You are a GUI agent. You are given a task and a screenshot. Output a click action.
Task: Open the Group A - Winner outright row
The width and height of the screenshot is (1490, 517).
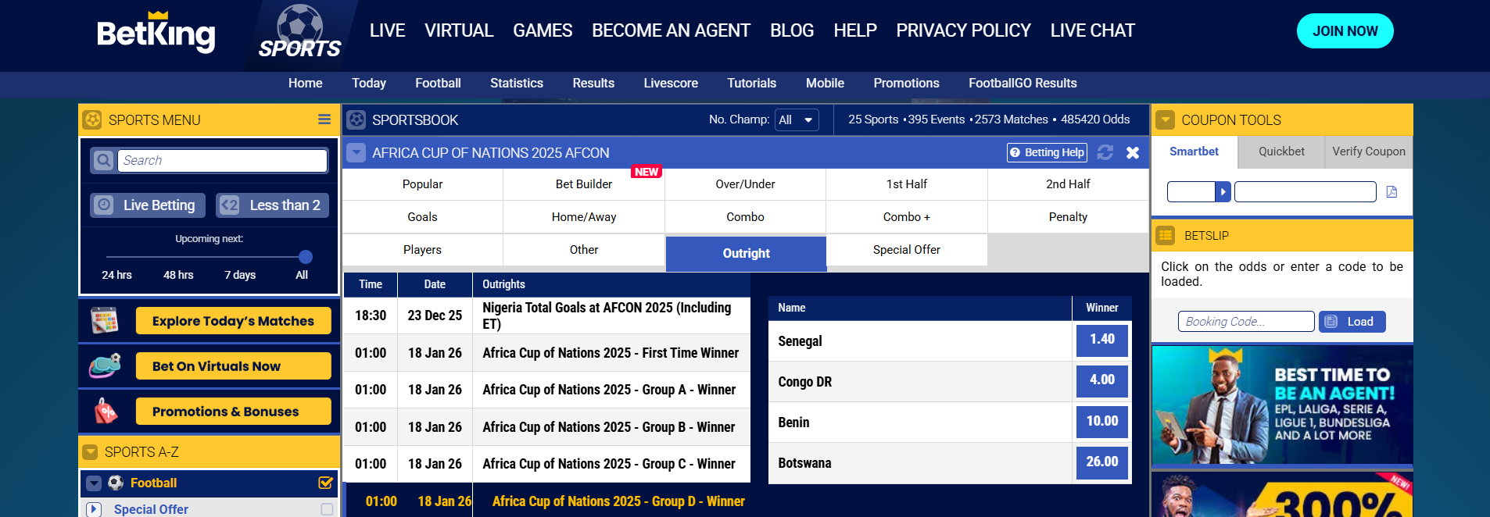pyautogui.click(x=547, y=390)
